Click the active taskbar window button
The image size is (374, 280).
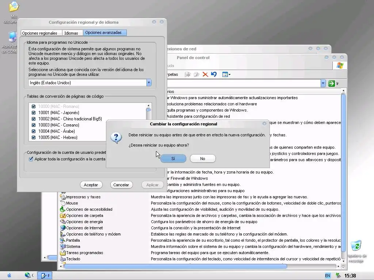pyautogui.click(x=45, y=276)
